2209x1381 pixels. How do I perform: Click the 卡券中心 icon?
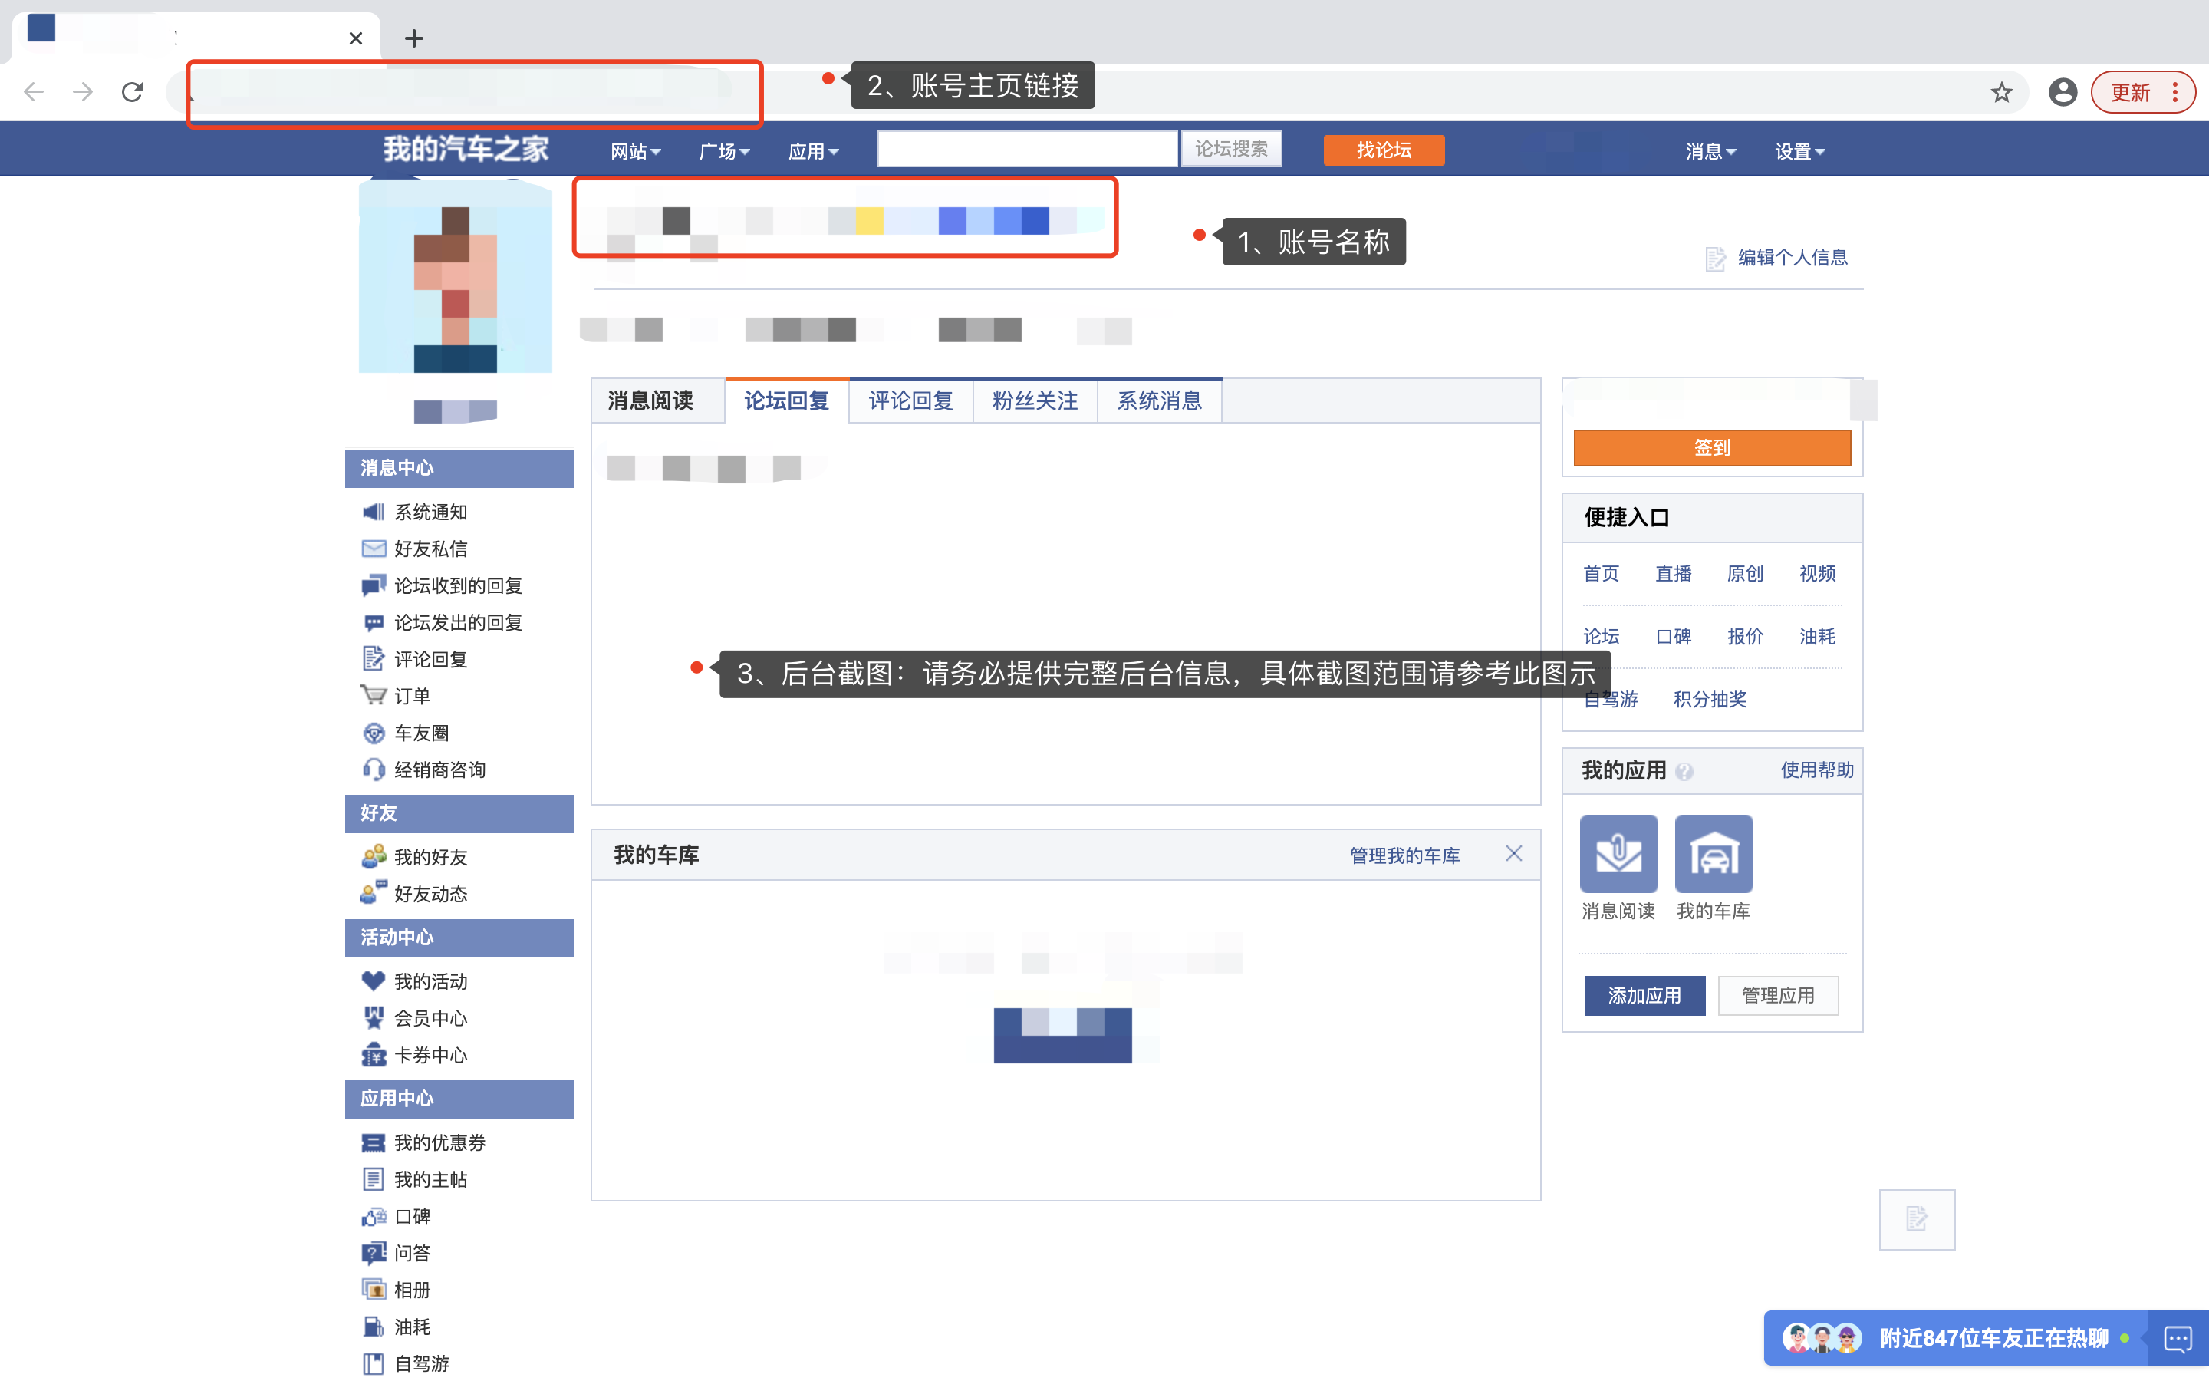374,1054
